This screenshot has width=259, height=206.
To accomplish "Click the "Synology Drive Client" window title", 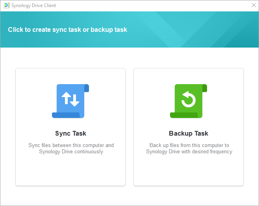I will 33,6.
